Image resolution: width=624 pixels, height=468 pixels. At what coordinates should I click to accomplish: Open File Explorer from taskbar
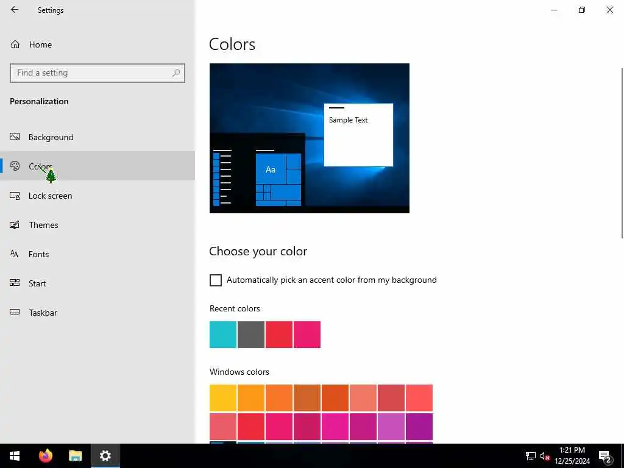(x=75, y=456)
